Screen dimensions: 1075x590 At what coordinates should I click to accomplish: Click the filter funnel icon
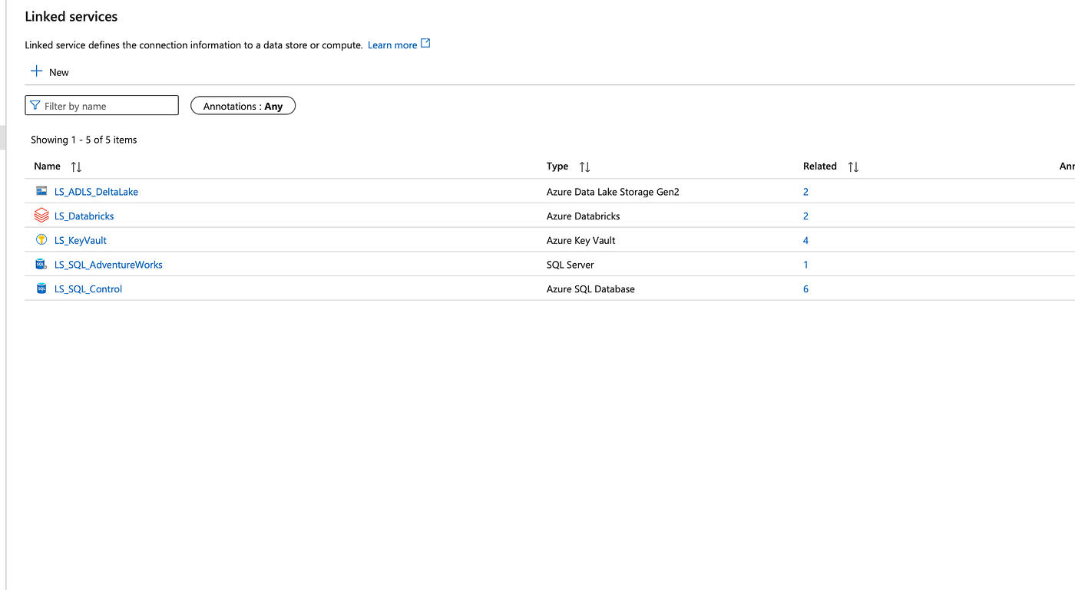pyautogui.click(x=35, y=106)
